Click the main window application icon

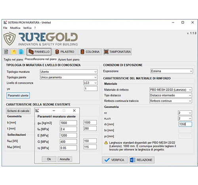[x=5, y=23]
